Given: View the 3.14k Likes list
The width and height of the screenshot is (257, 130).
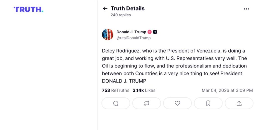Looking at the screenshot, I should pyautogui.click(x=144, y=90).
